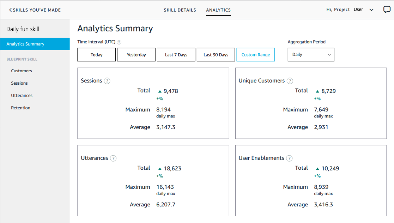Select the Today time interval

point(96,54)
